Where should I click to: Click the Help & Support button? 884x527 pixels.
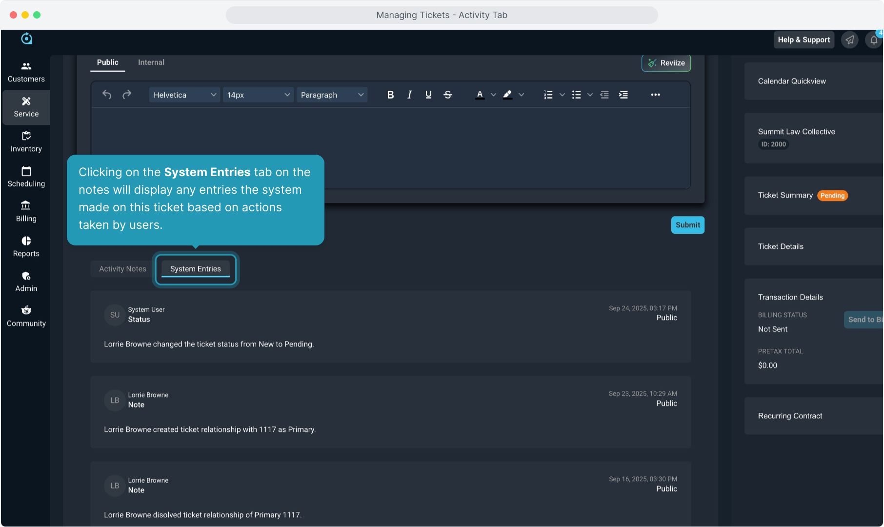click(x=804, y=40)
